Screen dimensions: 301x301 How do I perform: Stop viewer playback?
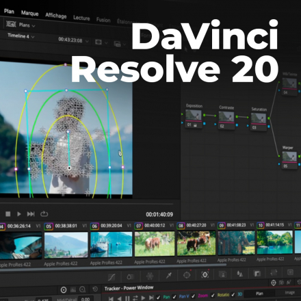[8, 214]
